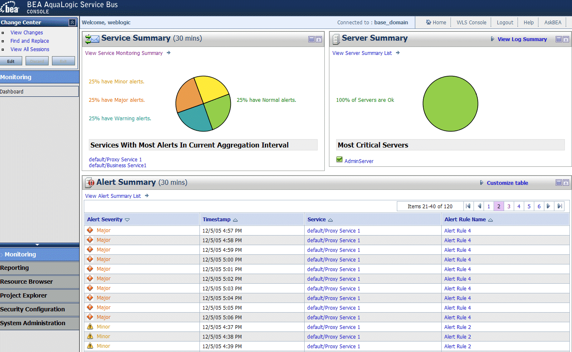
Task: Click the Edit button in Change Center
Action: (11, 61)
